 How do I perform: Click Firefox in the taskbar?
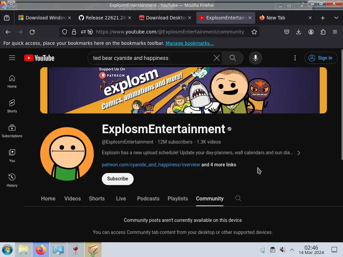41,250
